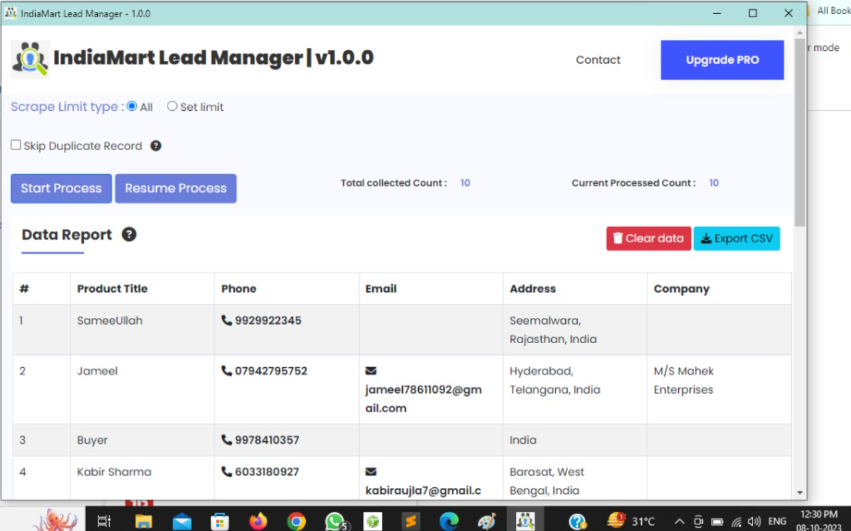Click phone icon beside 6033180927
This screenshot has height=531, width=851.
(227, 471)
